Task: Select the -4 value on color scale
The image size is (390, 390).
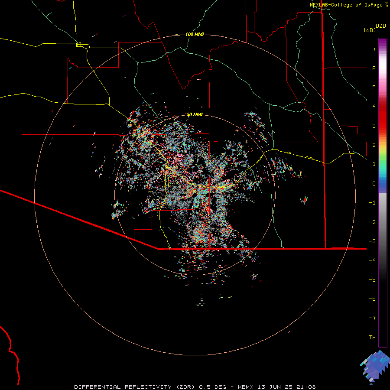Action: point(372,260)
